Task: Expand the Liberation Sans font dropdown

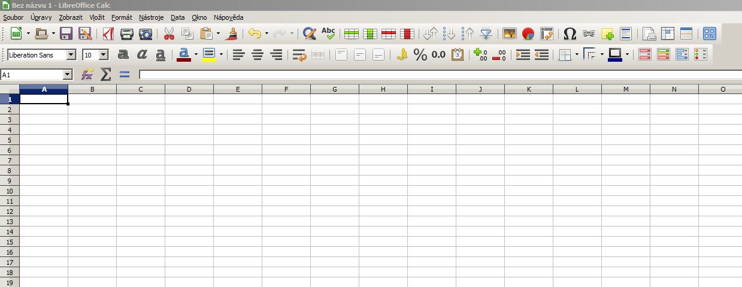Action: [71, 55]
